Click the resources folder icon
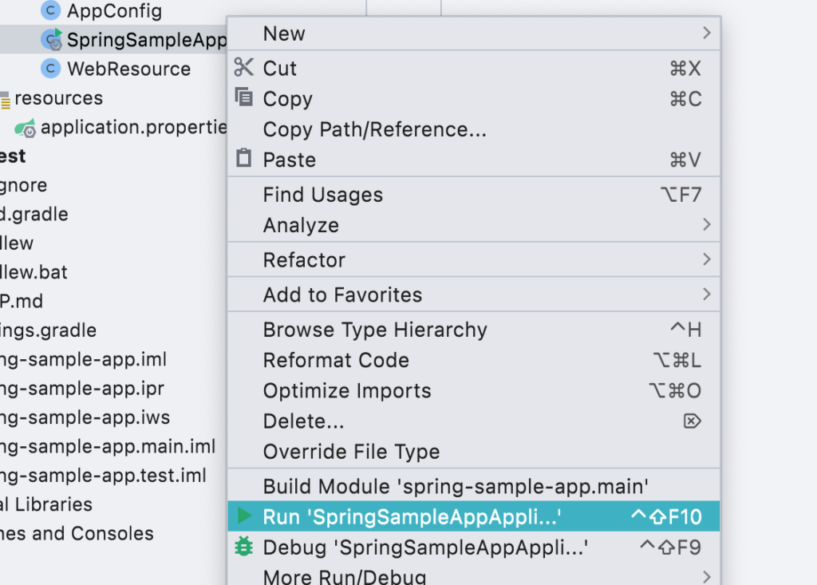817x585 pixels. coord(5,99)
